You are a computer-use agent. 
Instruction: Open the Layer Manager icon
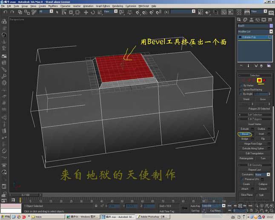215,12
